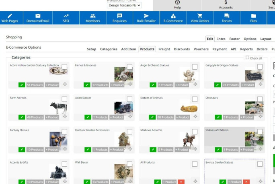275x184 pixels.
Task: Edit the Angel & Cherub Statues category
Action: (x=153, y=85)
